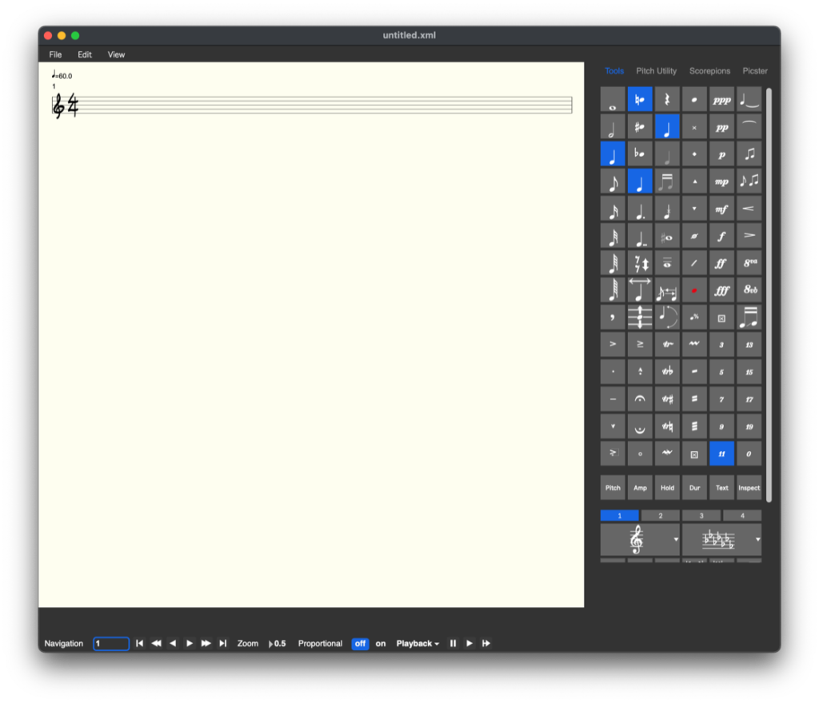Click the Text button
The image size is (819, 703).
coord(721,487)
